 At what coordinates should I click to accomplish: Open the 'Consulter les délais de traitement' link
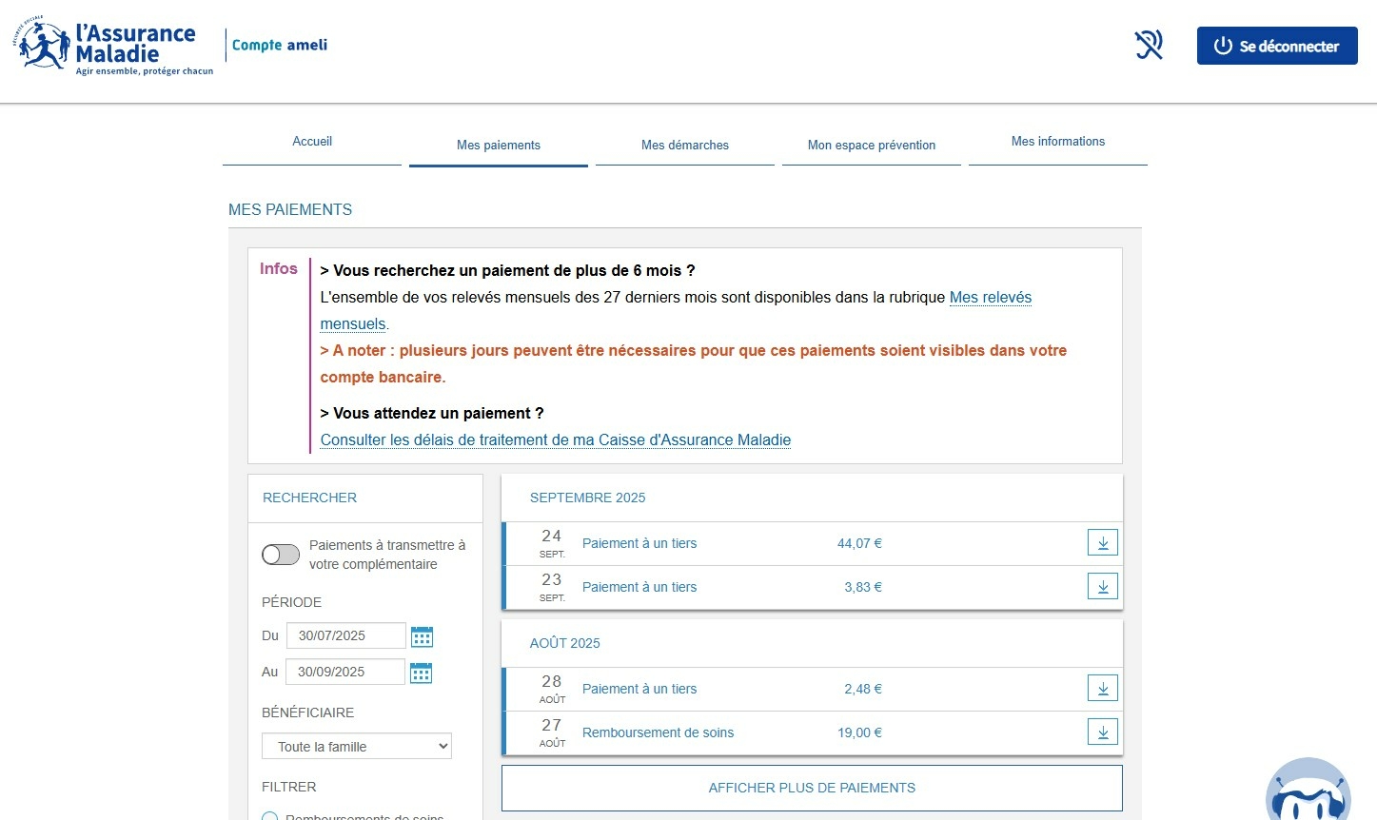click(556, 440)
